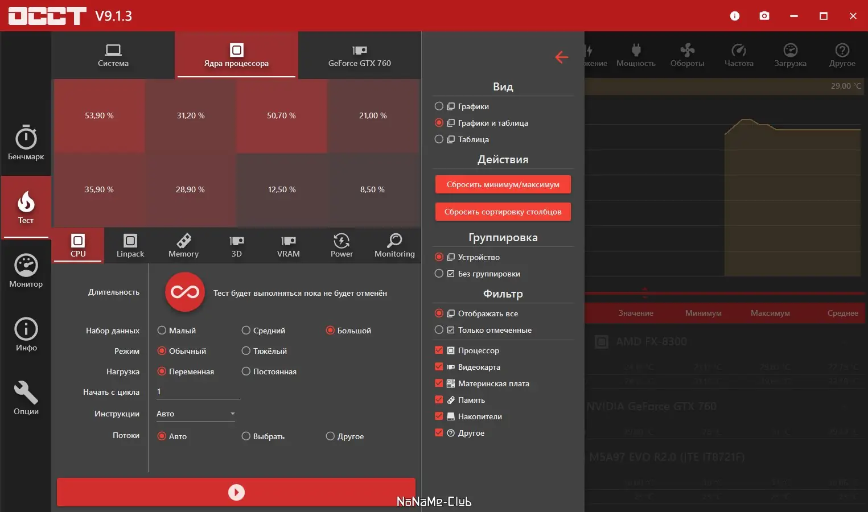Open the Инструкции dropdown

[x=195, y=414]
